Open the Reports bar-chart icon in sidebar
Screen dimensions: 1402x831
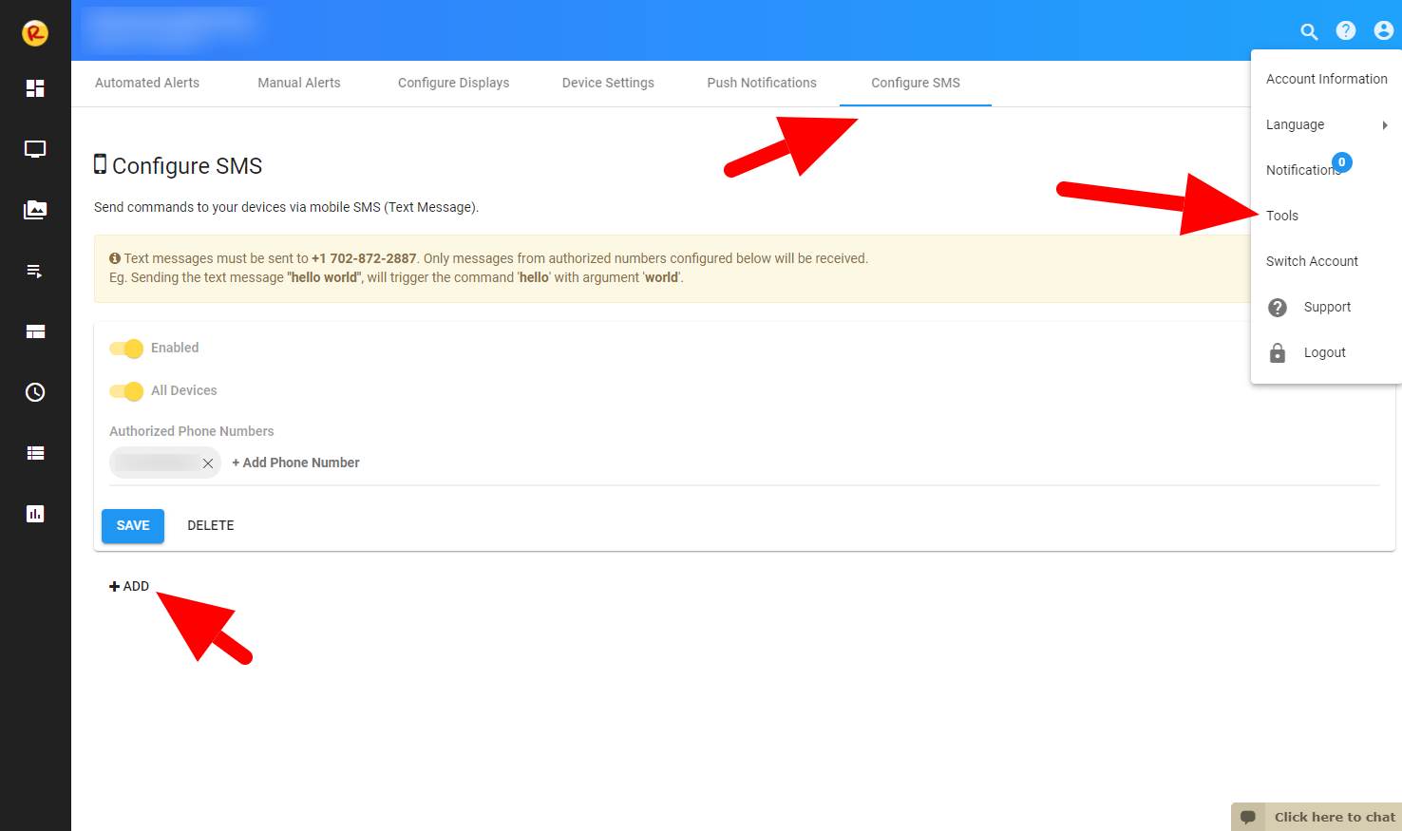point(35,513)
